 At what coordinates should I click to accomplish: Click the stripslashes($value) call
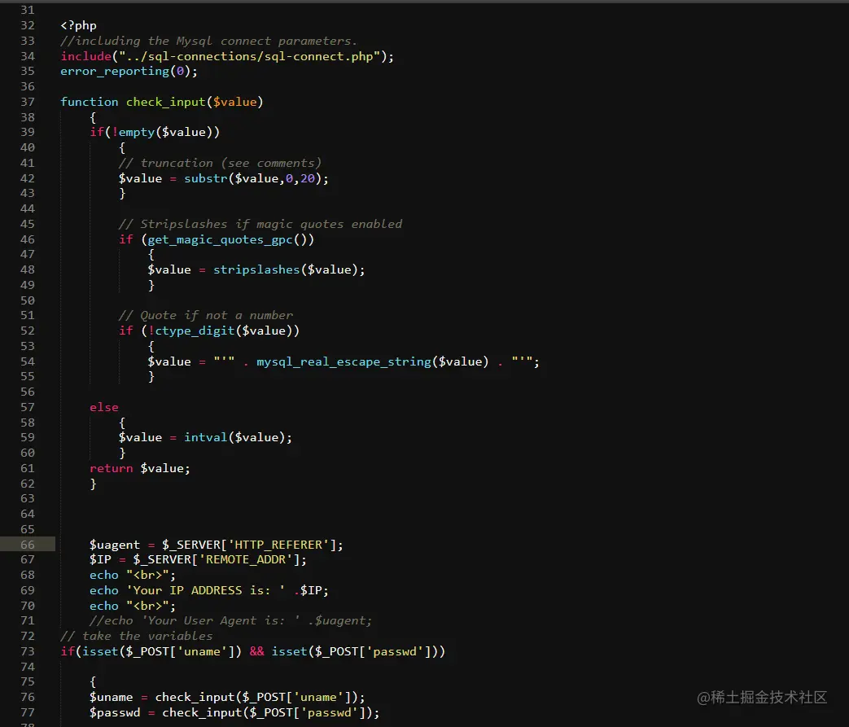(286, 269)
